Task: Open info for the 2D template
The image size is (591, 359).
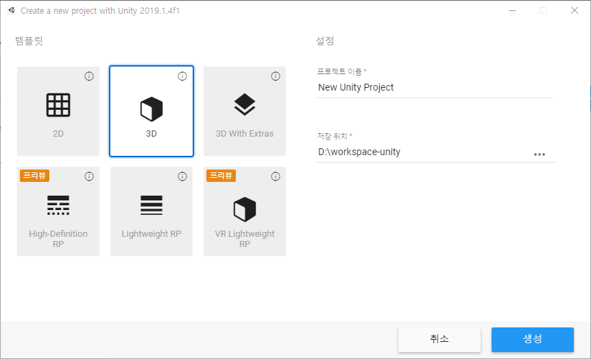Action: pos(89,76)
